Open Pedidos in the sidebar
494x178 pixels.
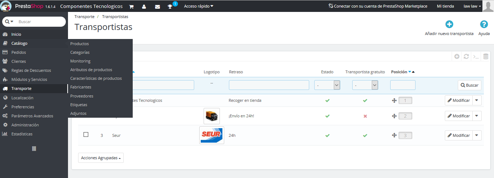pos(19,52)
